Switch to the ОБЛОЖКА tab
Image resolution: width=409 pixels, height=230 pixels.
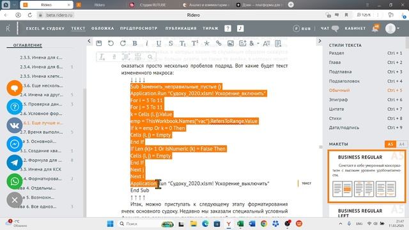(x=103, y=28)
